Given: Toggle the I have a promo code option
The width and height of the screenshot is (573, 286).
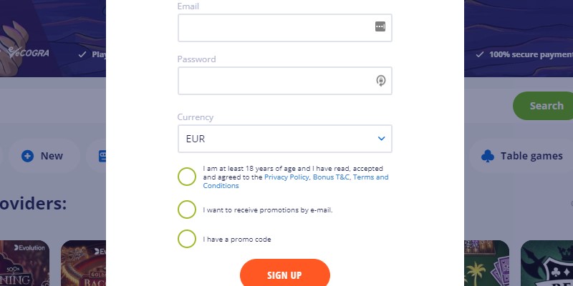Looking at the screenshot, I should coord(187,239).
